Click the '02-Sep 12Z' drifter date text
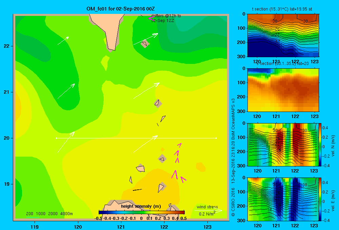The width and height of the screenshot is (339, 230). (x=163, y=21)
